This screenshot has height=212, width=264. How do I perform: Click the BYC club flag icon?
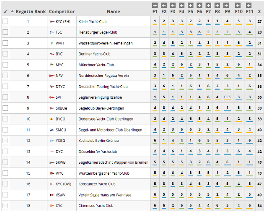coord(52,54)
